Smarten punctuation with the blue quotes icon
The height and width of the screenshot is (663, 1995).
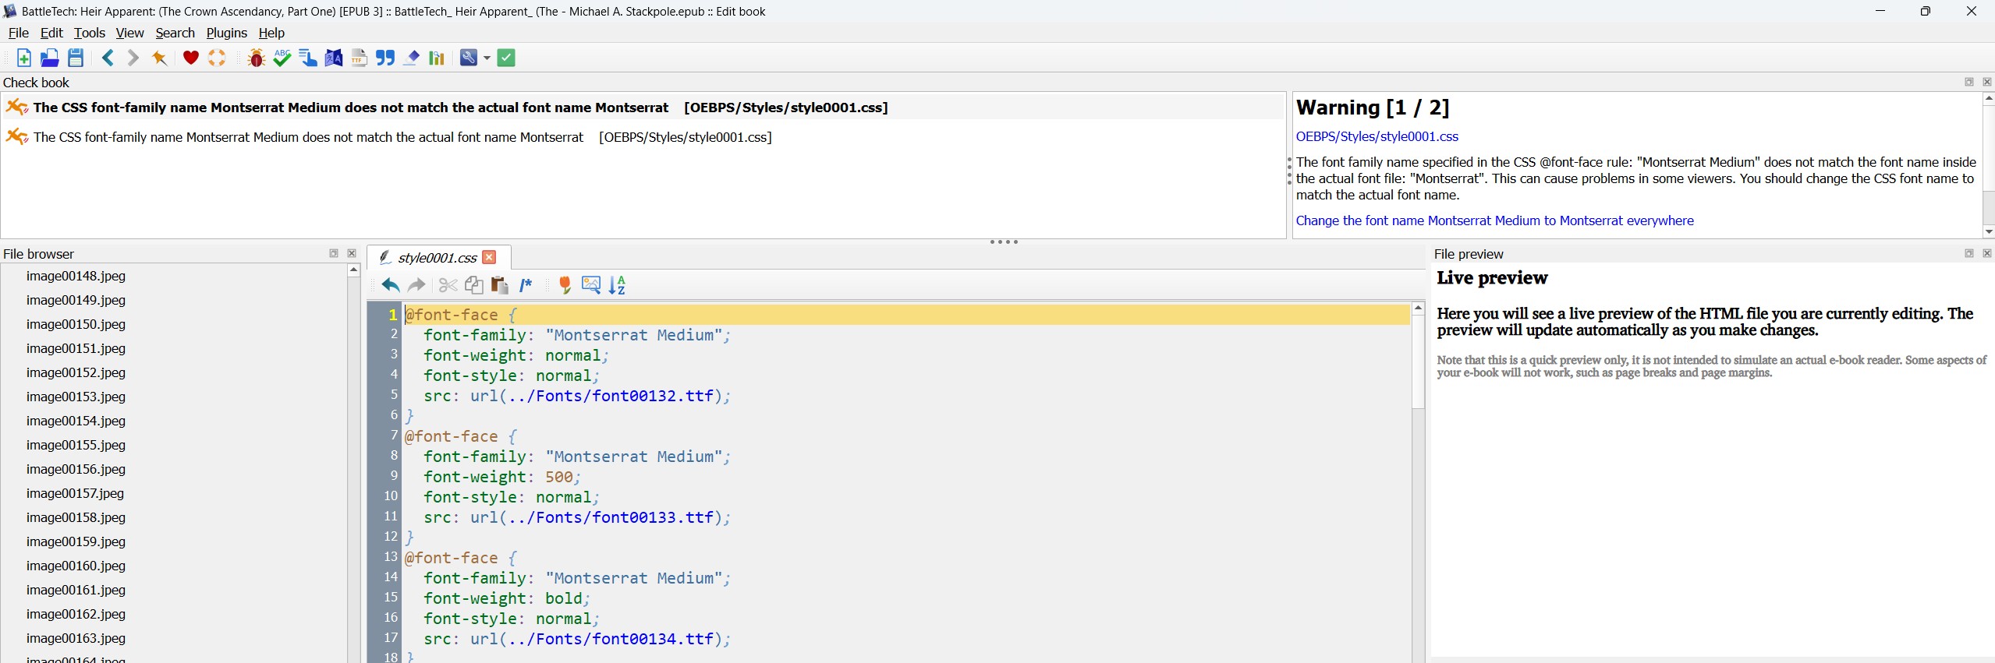tap(384, 58)
